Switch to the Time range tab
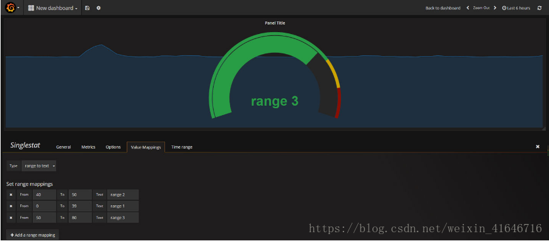This screenshot has width=549, height=241. tap(182, 147)
